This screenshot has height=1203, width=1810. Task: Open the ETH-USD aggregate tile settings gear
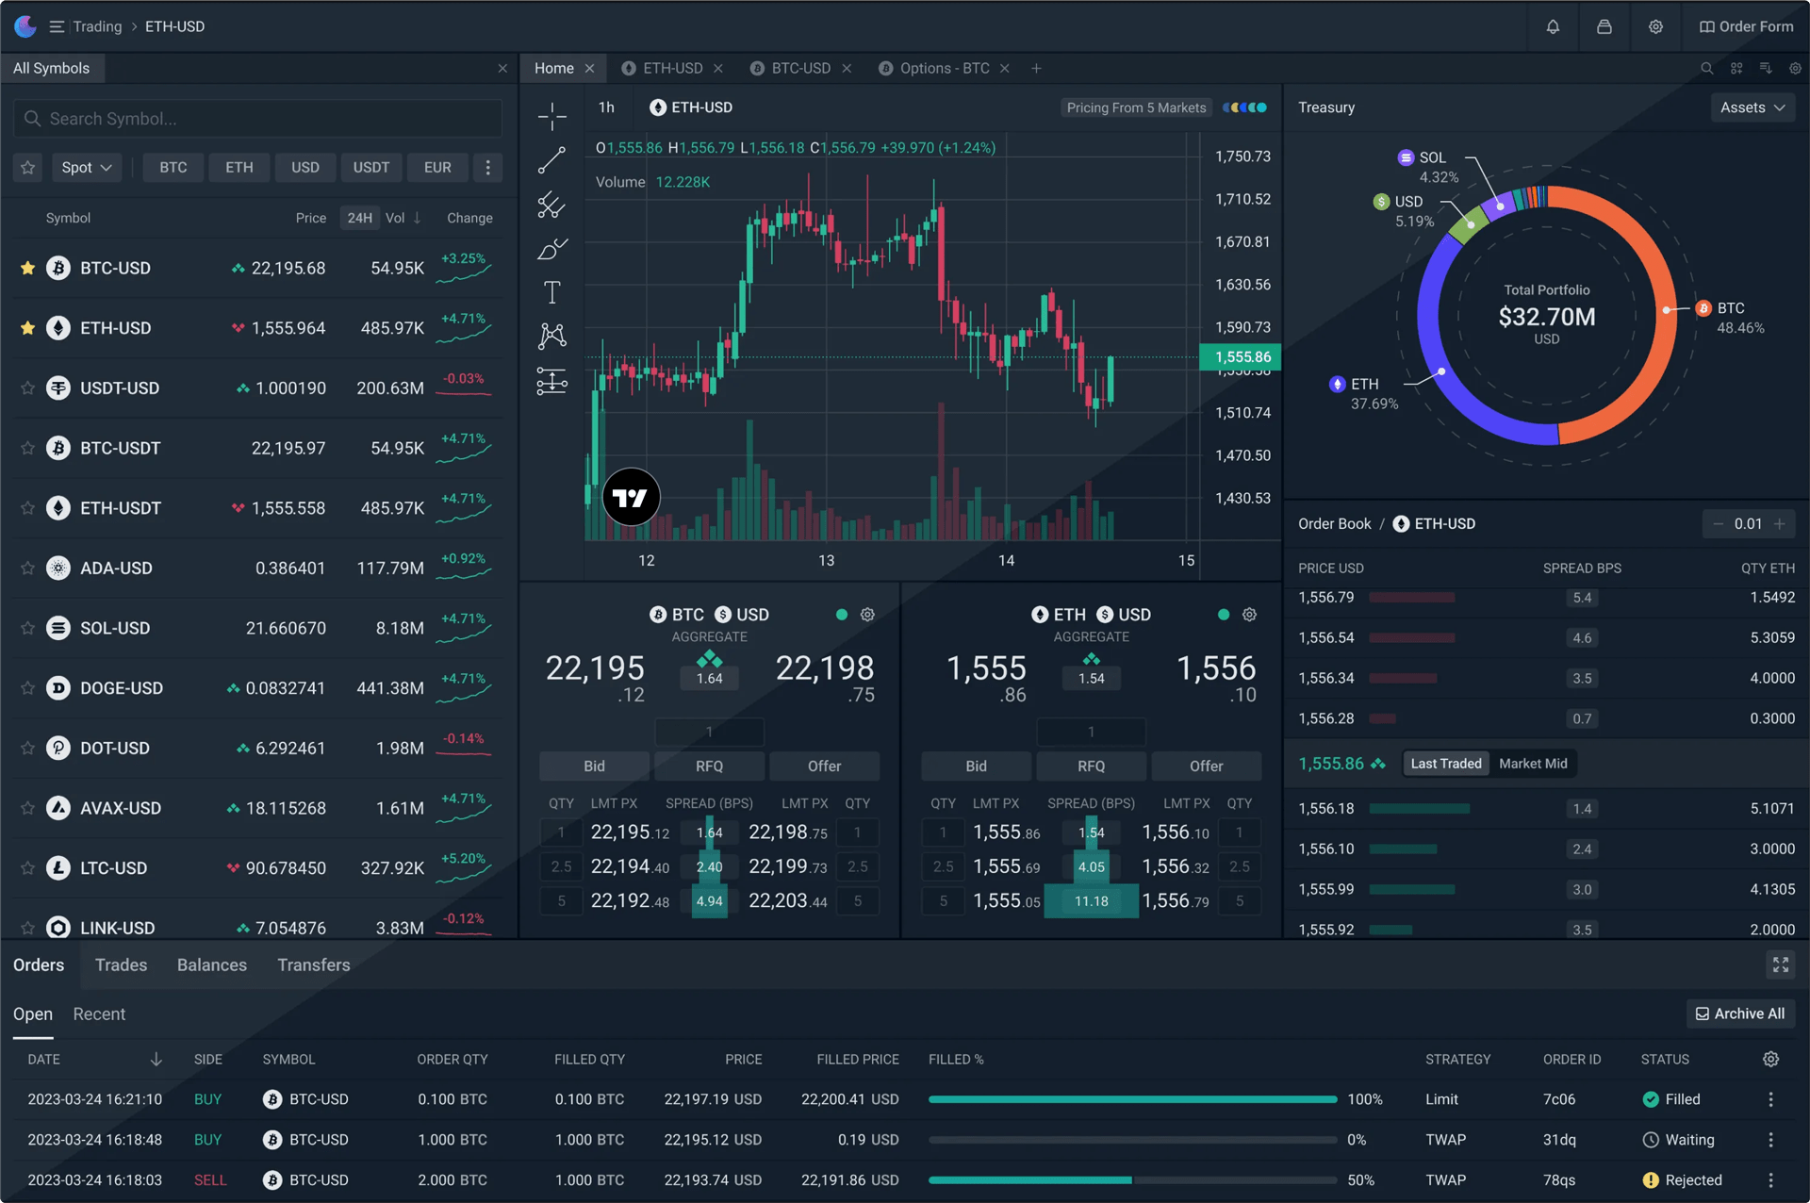click(x=1249, y=615)
